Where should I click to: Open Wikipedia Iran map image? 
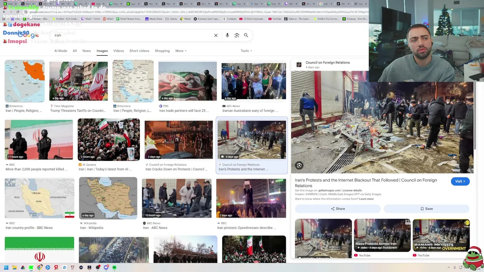click(x=108, y=198)
